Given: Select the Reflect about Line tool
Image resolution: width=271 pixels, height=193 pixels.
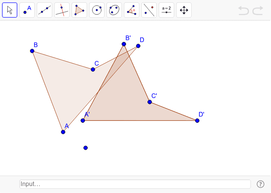Looking at the screenshot, I should coord(149,10).
